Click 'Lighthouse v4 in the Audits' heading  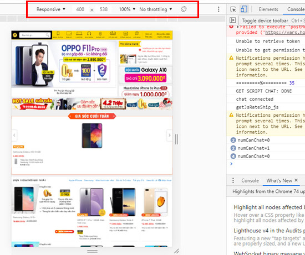tap(269, 231)
